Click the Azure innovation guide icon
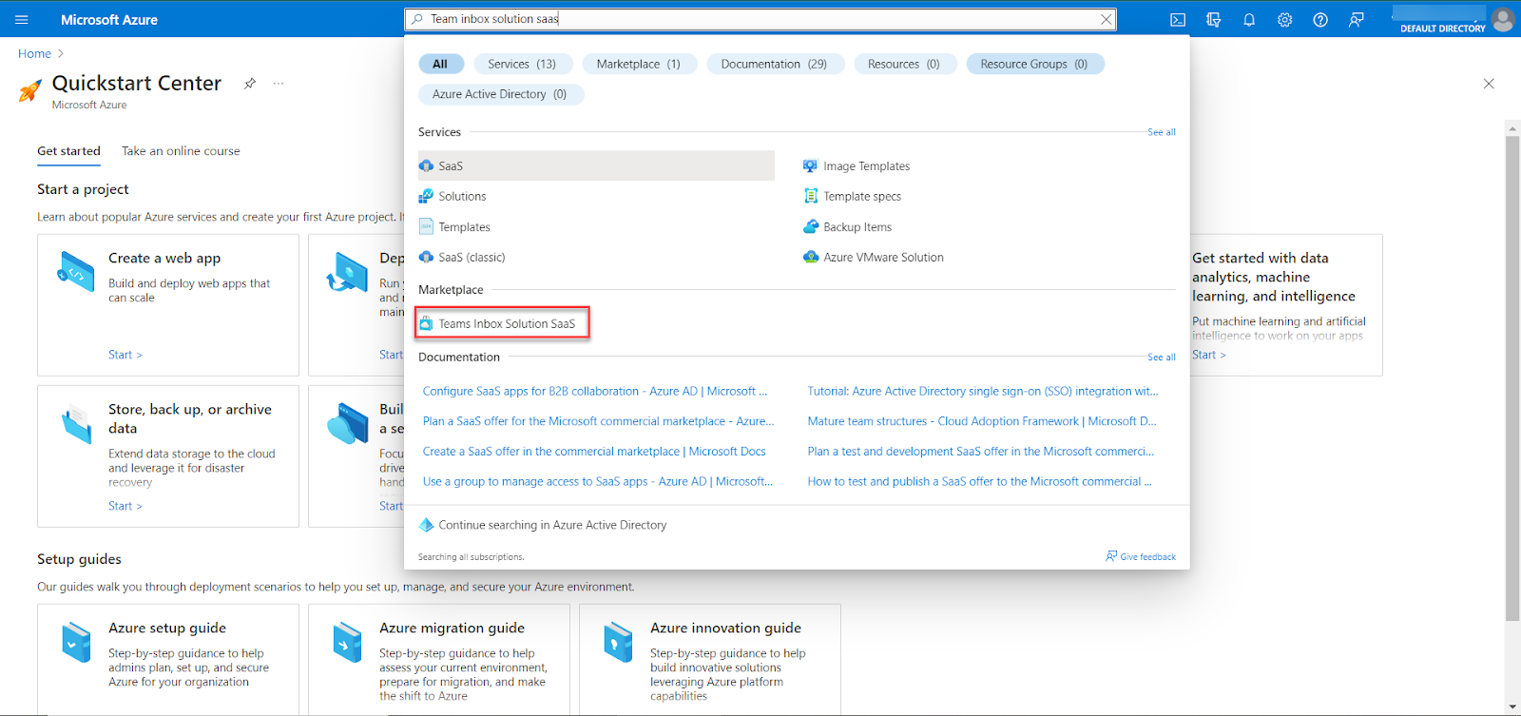The height and width of the screenshot is (716, 1521). click(x=618, y=642)
